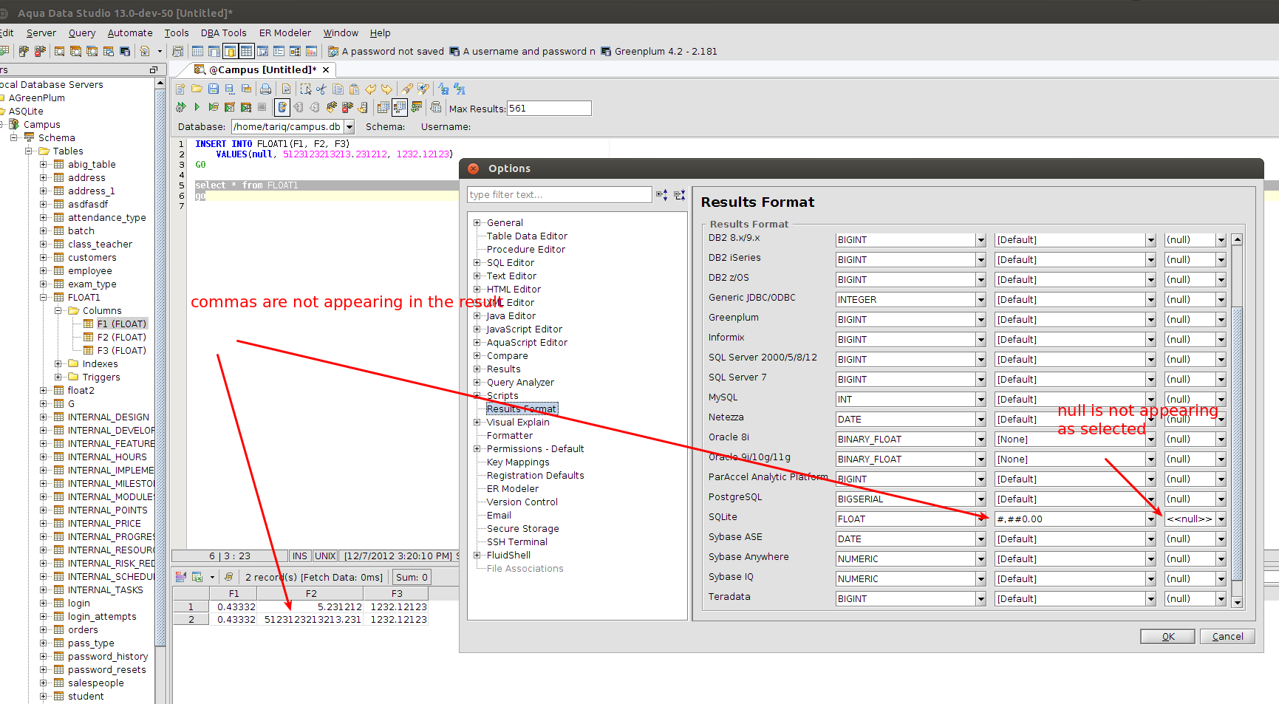Click the Export to Excel icon in results toolbar
The height and width of the screenshot is (704, 1279).
[197, 577]
